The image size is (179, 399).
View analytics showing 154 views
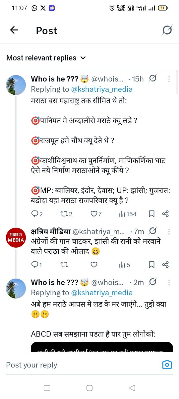pyautogui.click(x=127, y=214)
